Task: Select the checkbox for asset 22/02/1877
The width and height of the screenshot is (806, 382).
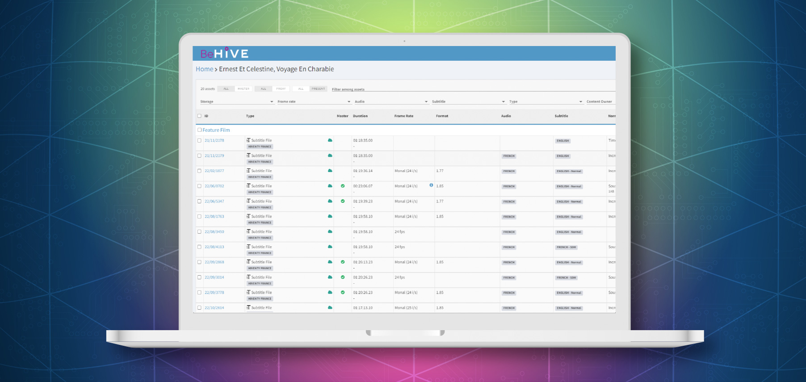Action: pyautogui.click(x=199, y=171)
